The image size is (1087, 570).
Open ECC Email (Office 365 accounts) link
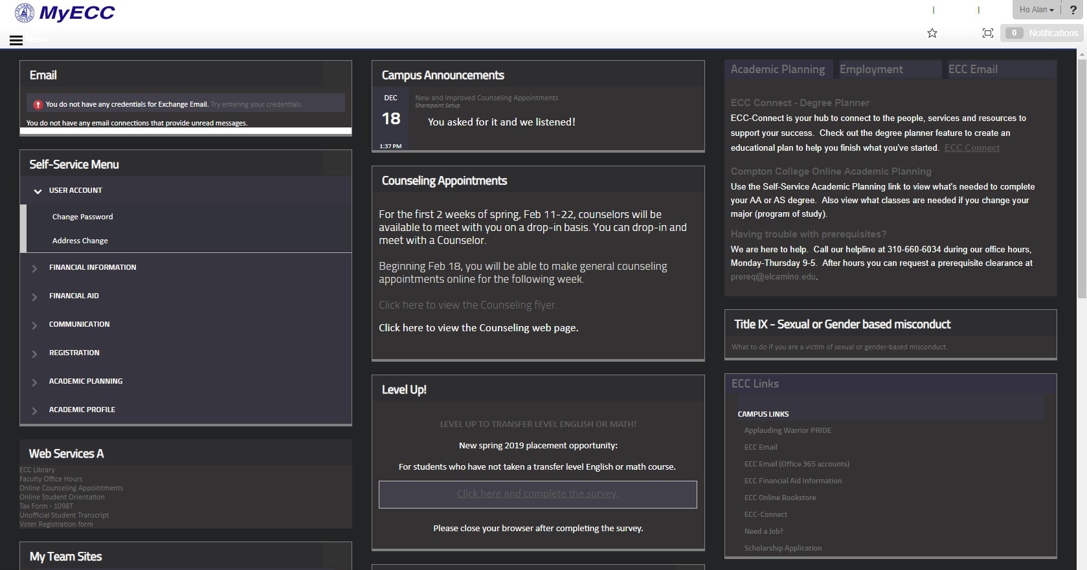796,464
